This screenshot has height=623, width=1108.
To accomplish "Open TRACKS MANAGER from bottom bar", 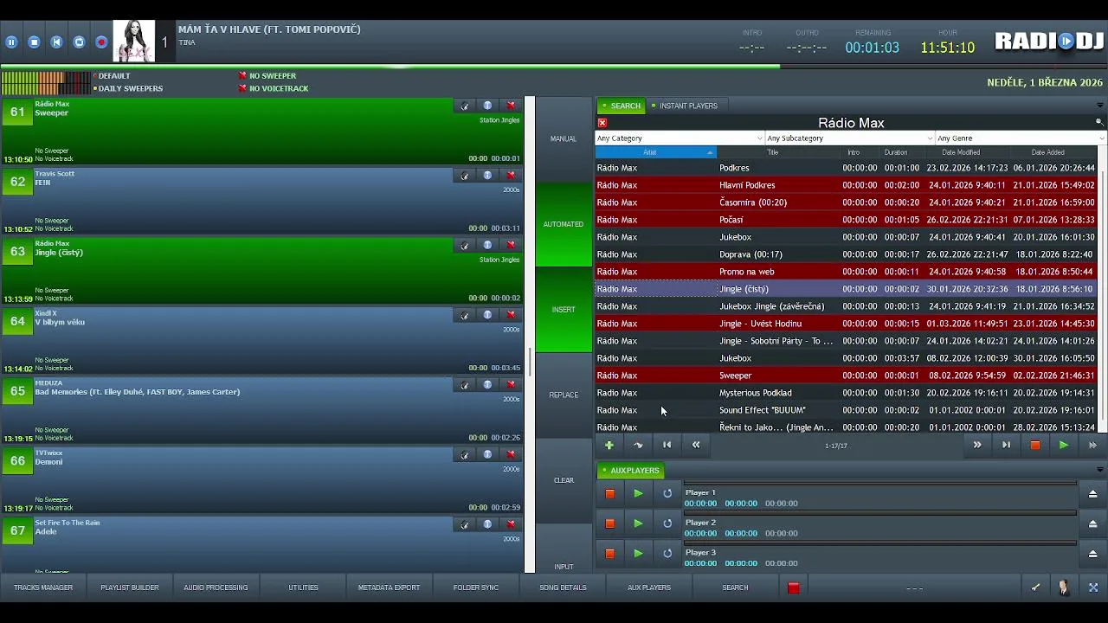I will [x=43, y=588].
